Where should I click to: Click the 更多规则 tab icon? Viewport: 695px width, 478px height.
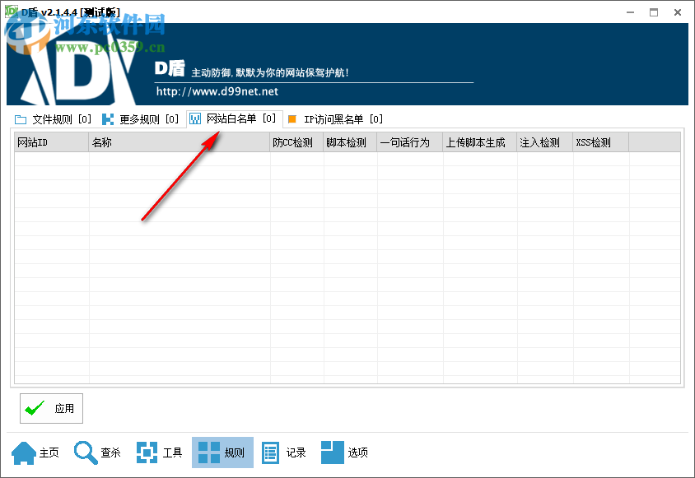tap(108, 119)
